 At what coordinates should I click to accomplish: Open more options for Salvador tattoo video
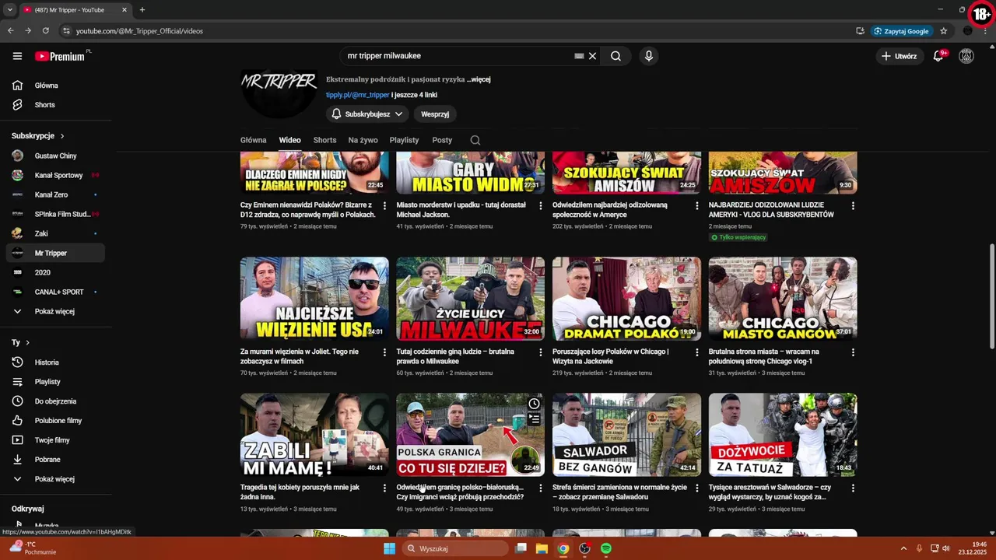point(853,488)
